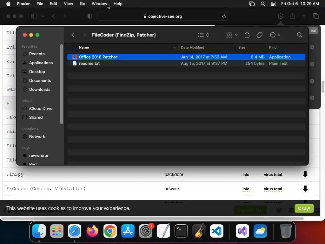Open list view switcher in Finder
The width and height of the screenshot is (325, 244).
click(x=203, y=35)
